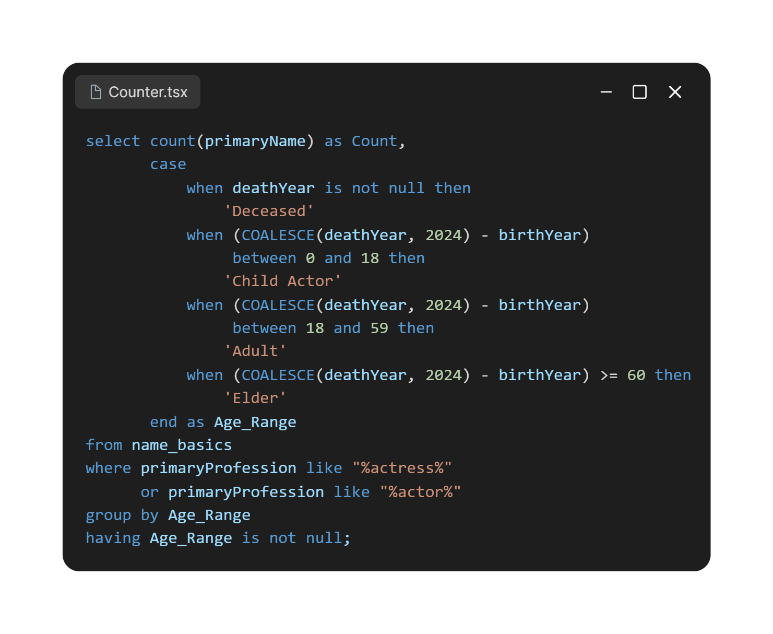Click the 'where' keyword
Viewport: 773px width, 634px height.
click(x=109, y=468)
